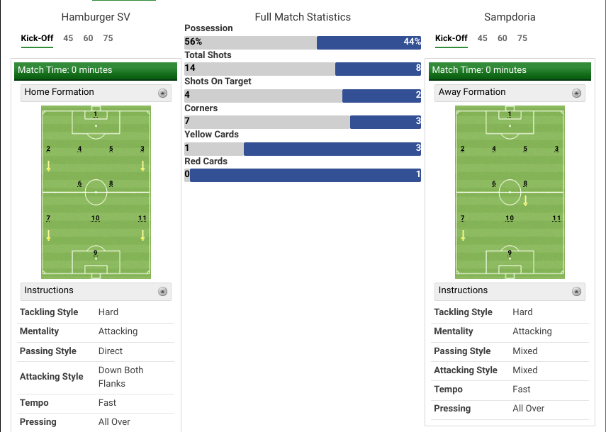This screenshot has height=432, width=606.
Task: Click player 9 on Hamburger SV pitch
Action: pyautogui.click(x=95, y=253)
